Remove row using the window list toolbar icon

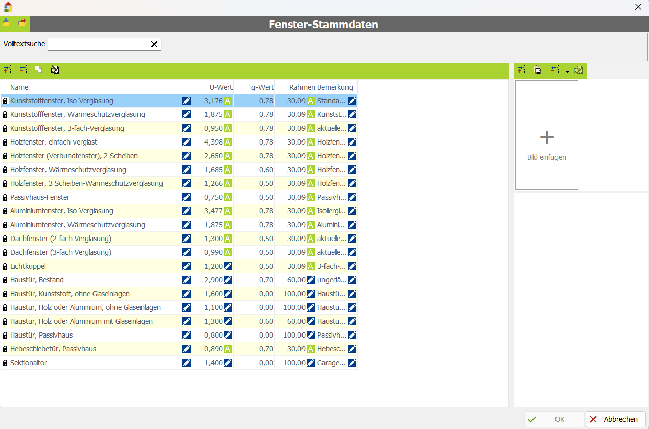tap(24, 69)
